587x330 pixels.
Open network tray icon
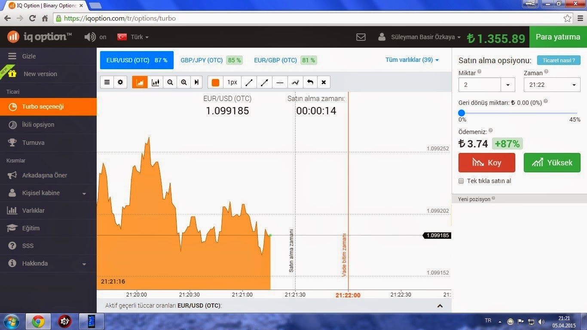pos(531,321)
